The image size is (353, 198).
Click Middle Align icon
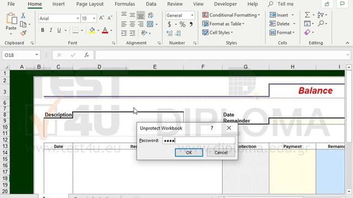click(x=132, y=15)
